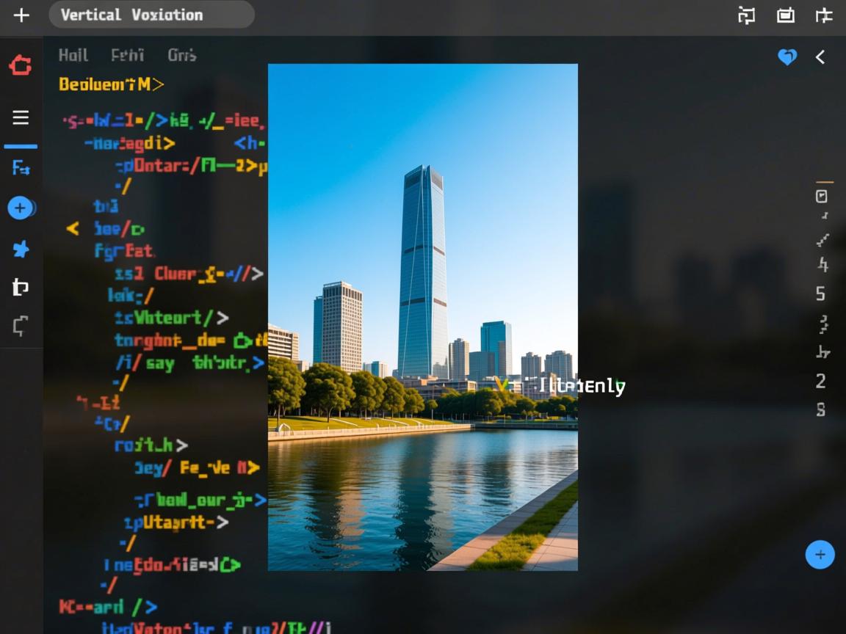
Task: Open the hamburger menu in the left sidebar
Action: click(x=21, y=117)
